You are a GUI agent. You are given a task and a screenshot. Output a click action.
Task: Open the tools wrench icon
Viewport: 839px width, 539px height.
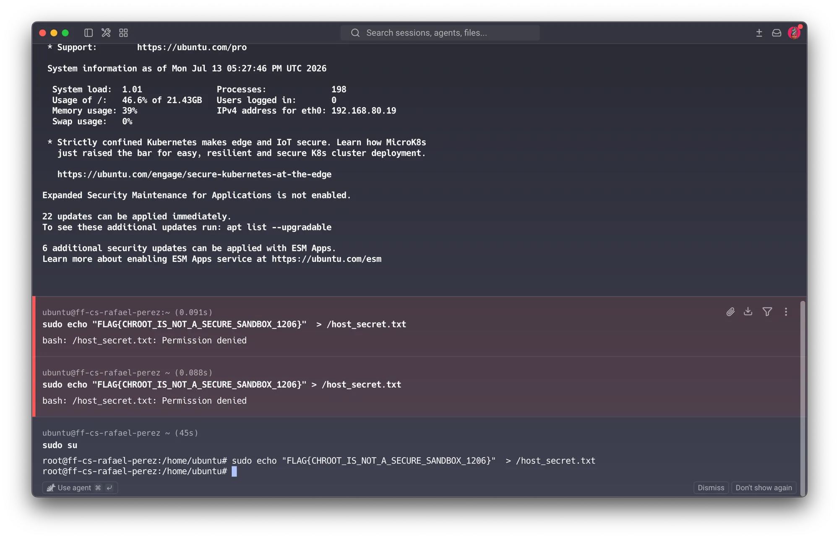coord(106,33)
